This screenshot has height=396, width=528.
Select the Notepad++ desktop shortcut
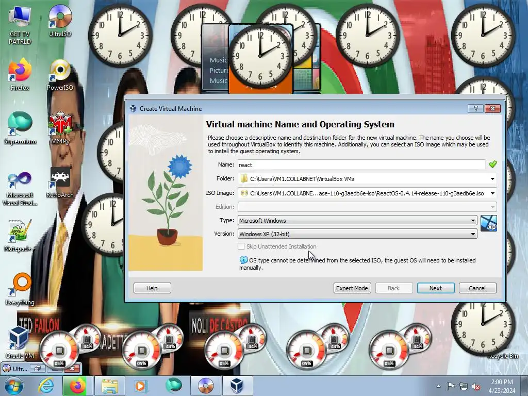coord(20,236)
